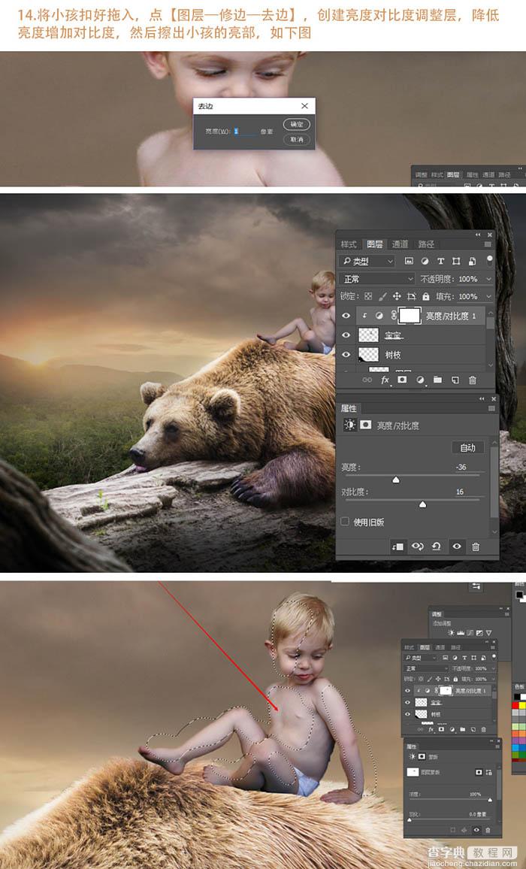Click width input field in 去边 dialog
Screen dimensions: 526x869
244,132
